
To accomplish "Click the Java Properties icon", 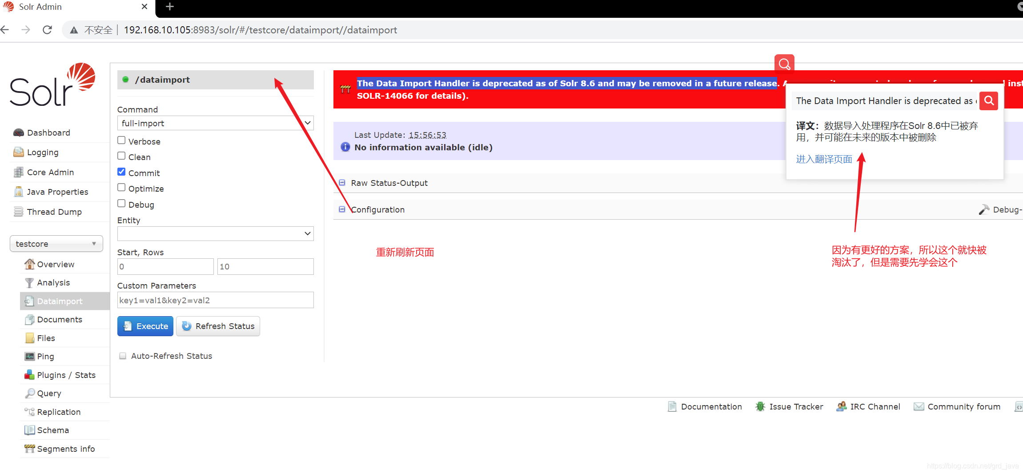I will [18, 192].
